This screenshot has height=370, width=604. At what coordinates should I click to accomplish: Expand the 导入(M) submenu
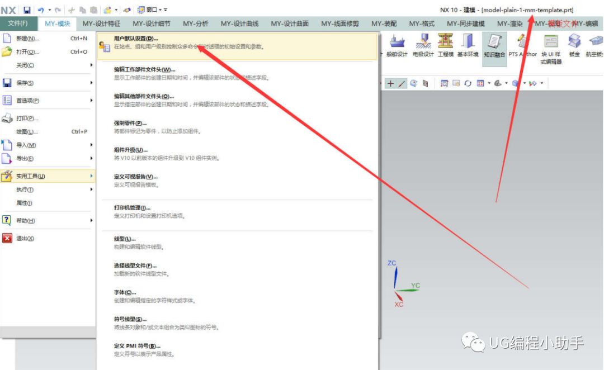48,145
